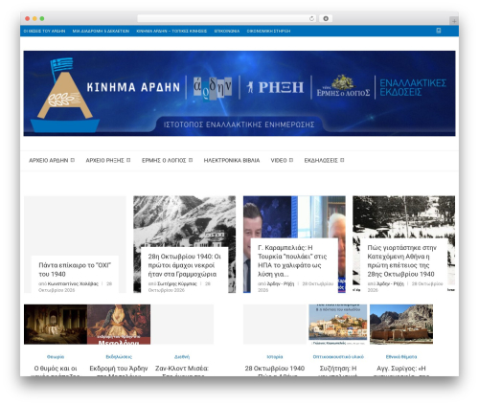Expand ΑΡΧΕΙΟ ΑΡΔΗΝ submenu arrow
This screenshot has height=405, width=479.
point(73,160)
